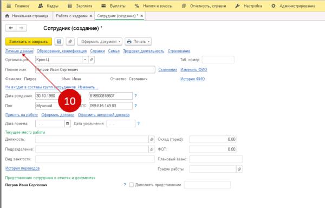Open the Оформить документ dropdown
This screenshot has height=208, width=325.
point(100,42)
